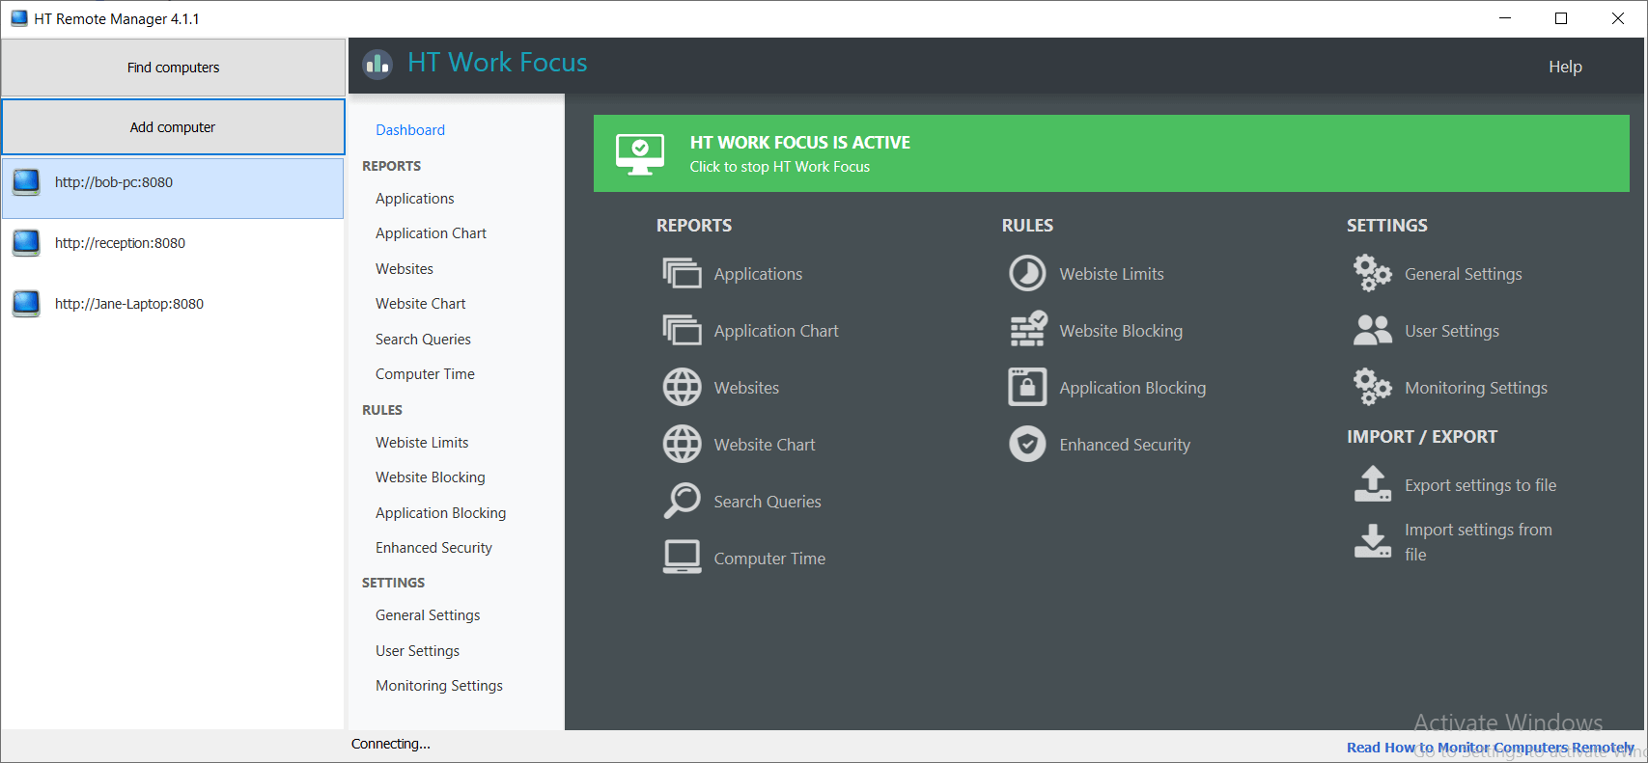Open Websites label in dashboard
This screenshot has height=763, width=1648.
[746, 388]
